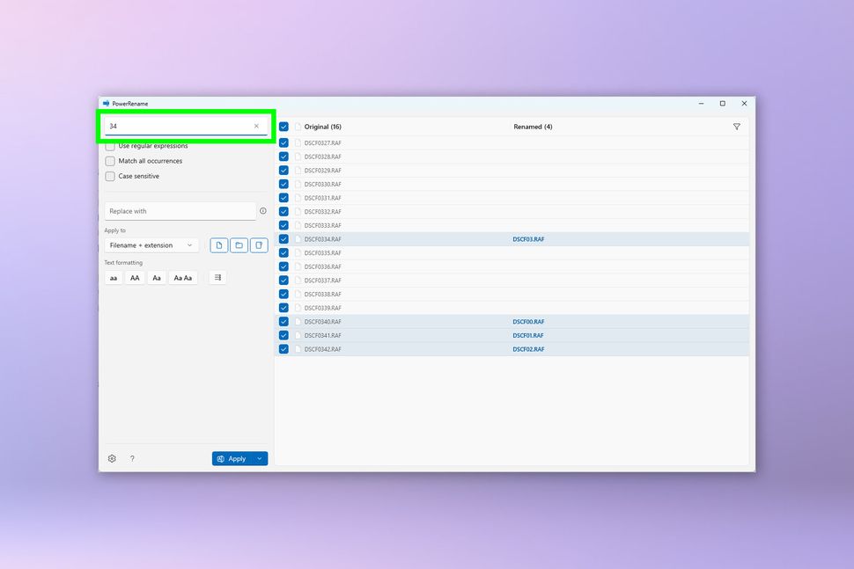This screenshot has width=854, height=569.
Task: Clear the search field with the × button
Action: coord(256,125)
